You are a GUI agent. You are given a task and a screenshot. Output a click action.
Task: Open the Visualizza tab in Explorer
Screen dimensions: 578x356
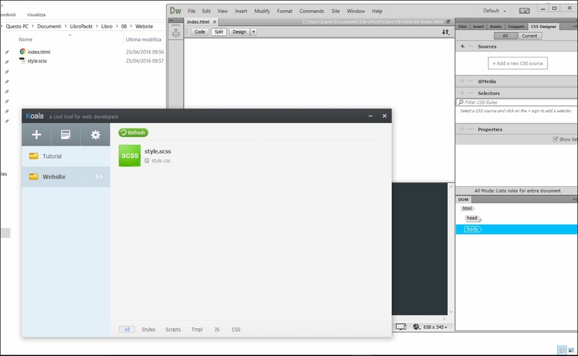point(36,15)
